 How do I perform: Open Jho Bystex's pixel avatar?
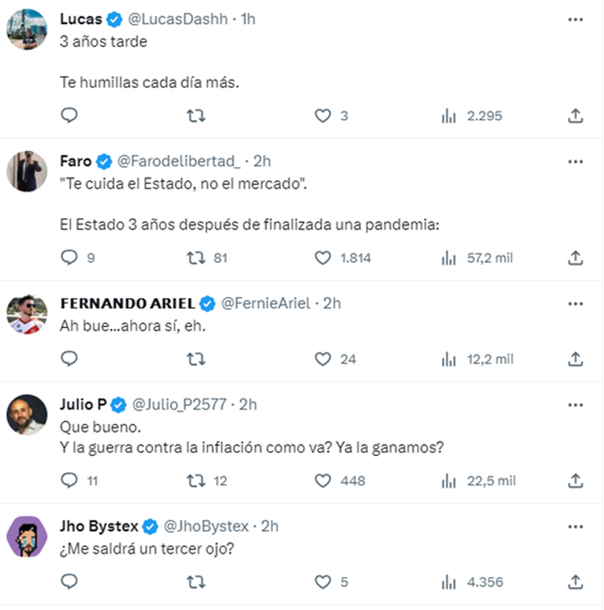[27, 536]
